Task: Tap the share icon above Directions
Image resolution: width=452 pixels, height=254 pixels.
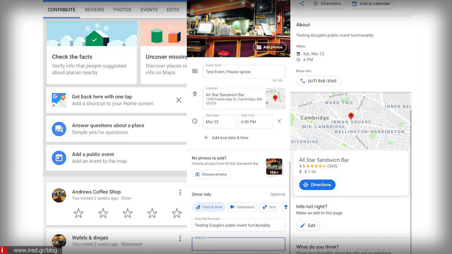Action: click(x=302, y=4)
